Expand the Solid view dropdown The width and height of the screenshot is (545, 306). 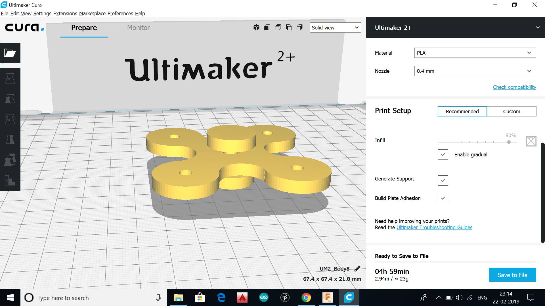click(x=335, y=27)
